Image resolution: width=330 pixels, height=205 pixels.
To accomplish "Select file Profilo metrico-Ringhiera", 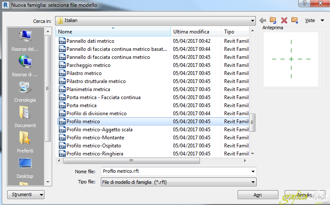I will click(95, 154).
